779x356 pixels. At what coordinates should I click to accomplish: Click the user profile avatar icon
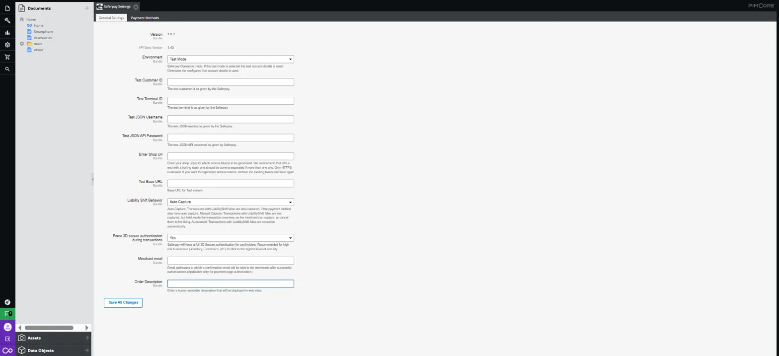[7, 327]
